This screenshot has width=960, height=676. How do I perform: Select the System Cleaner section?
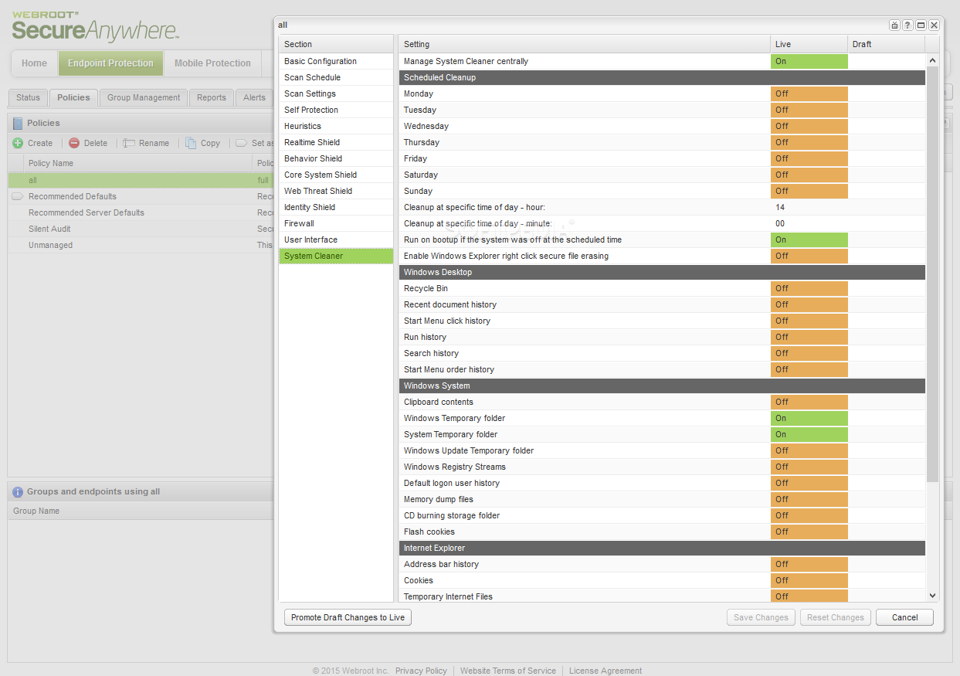pos(336,256)
